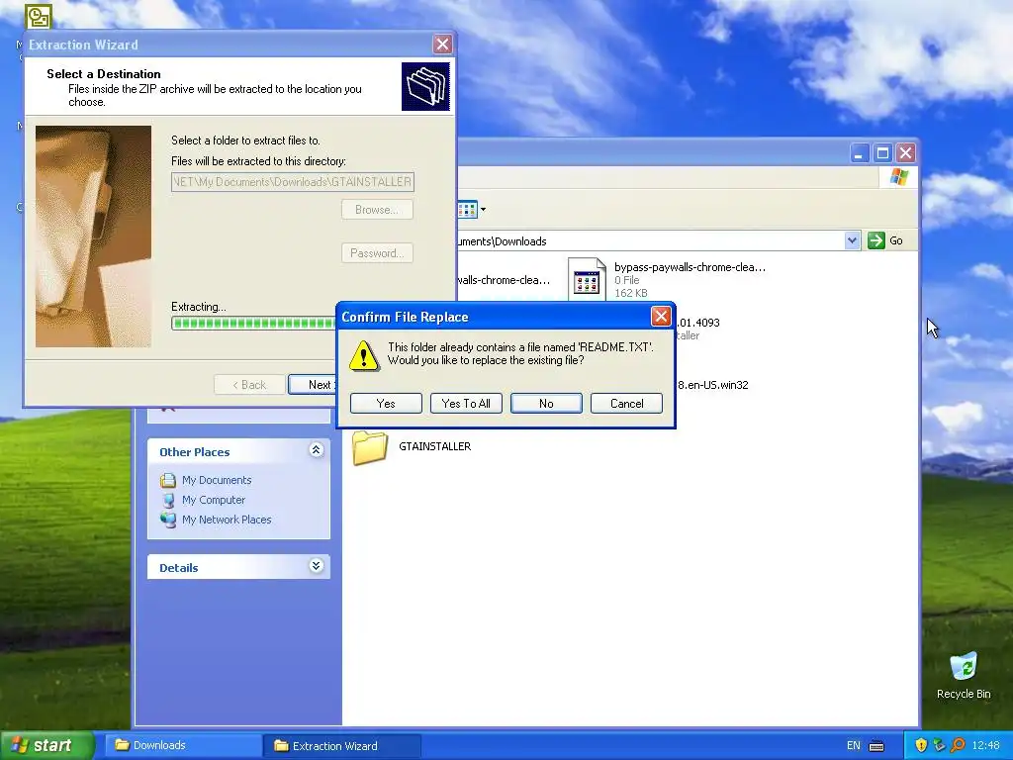Cancel the Confirm File Replace dialog
The image size is (1013, 760).
(626, 404)
